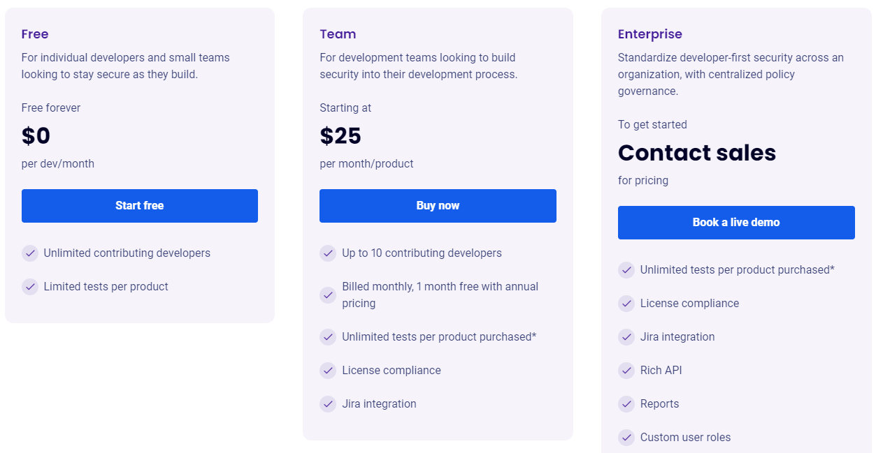The width and height of the screenshot is (876, 453).
Task: Click checkmark icon next to Reports
Action: (x=626, y=404)
